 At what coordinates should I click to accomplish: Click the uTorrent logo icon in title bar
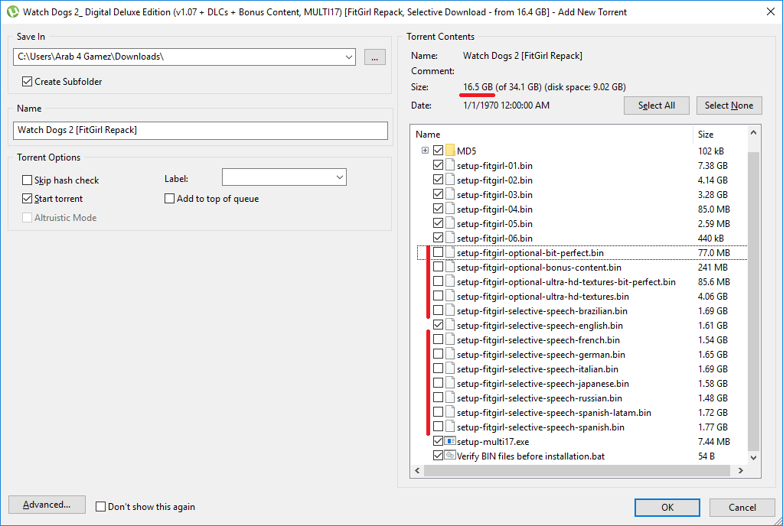pyautogui.click(x=13, y=11)
